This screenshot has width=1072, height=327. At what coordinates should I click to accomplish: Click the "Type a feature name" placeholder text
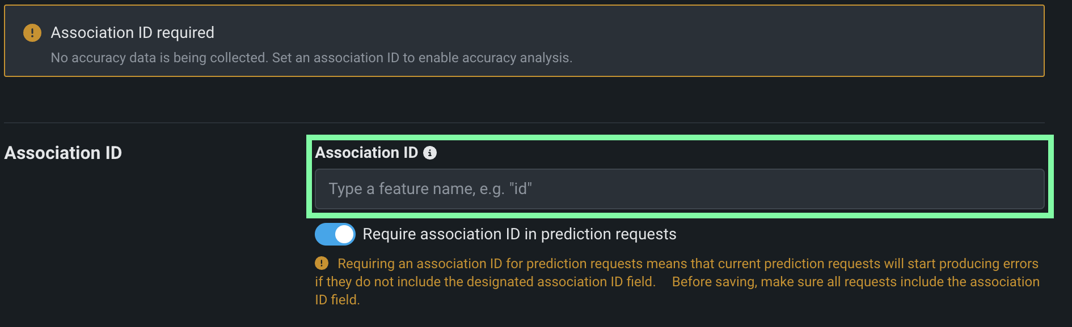pyautogui.click(x=430, y=189)
